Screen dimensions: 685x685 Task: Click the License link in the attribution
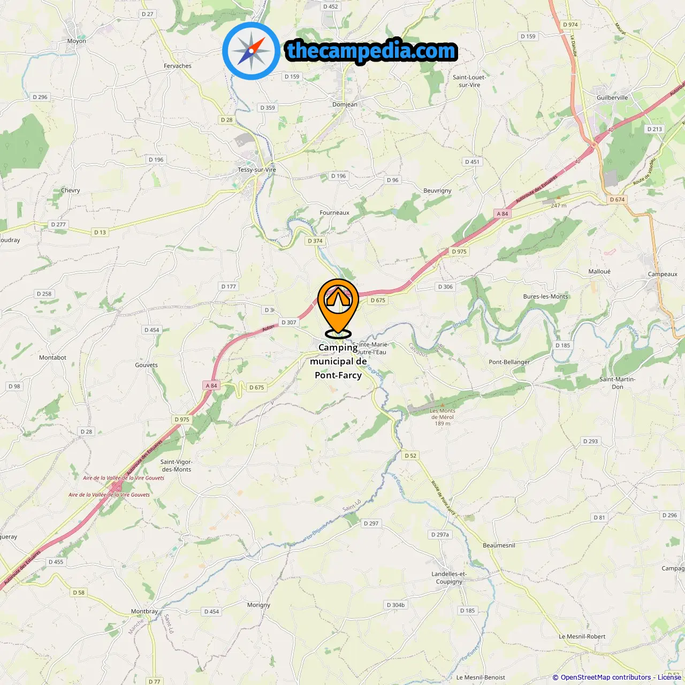coord(669,677)
